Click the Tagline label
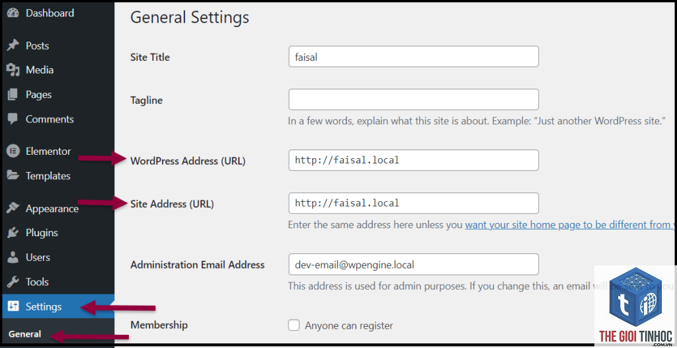Image resolution: width=677 pixels, height=348 pixels. click(x=146, y=101)
